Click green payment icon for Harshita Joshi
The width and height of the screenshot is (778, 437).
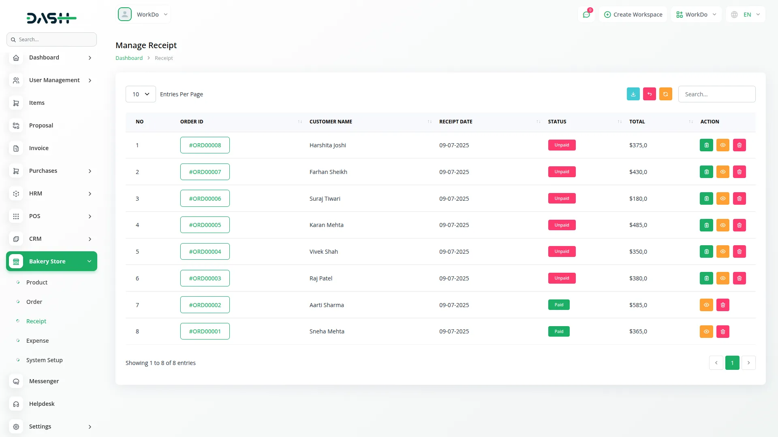tap(706, 145)
